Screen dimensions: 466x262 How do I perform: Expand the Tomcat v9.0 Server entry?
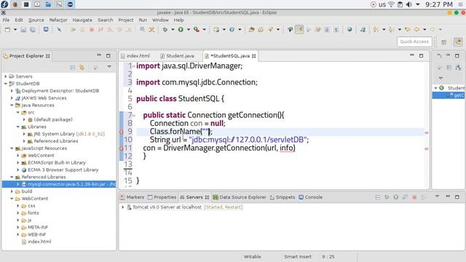tap(123, 207)
